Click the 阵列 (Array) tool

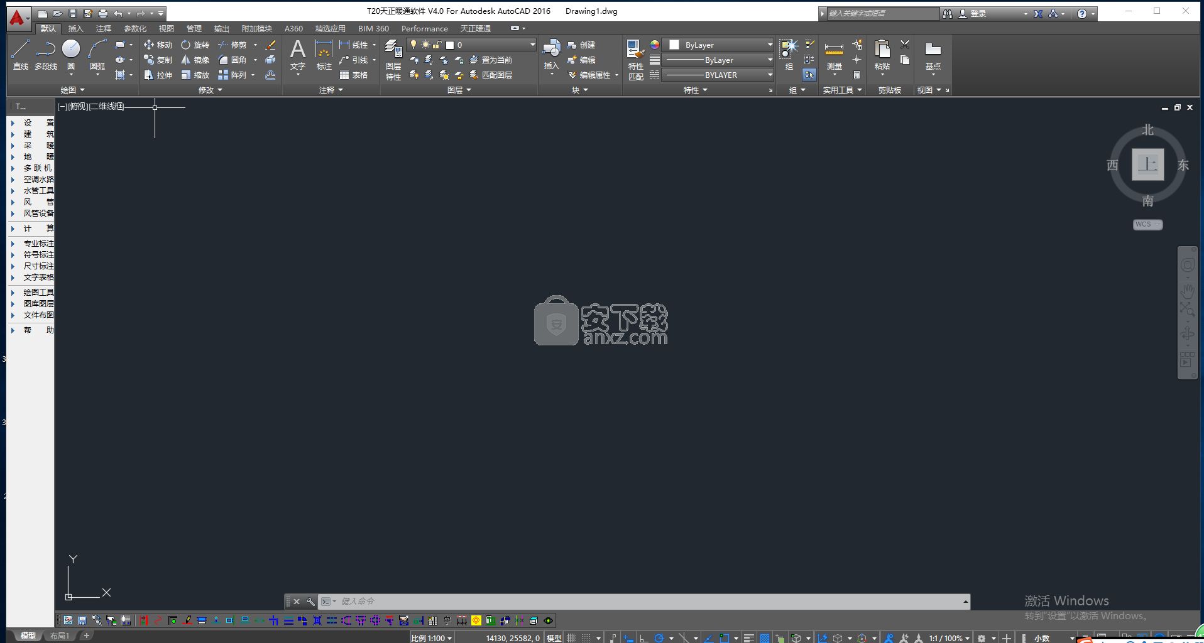point(232,75)
